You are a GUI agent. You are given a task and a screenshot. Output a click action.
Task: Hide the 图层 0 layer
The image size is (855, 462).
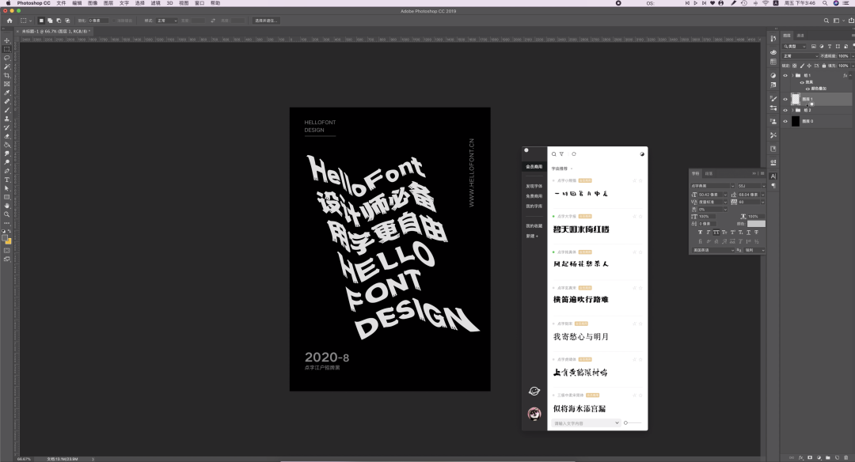(x=785, y=121)
